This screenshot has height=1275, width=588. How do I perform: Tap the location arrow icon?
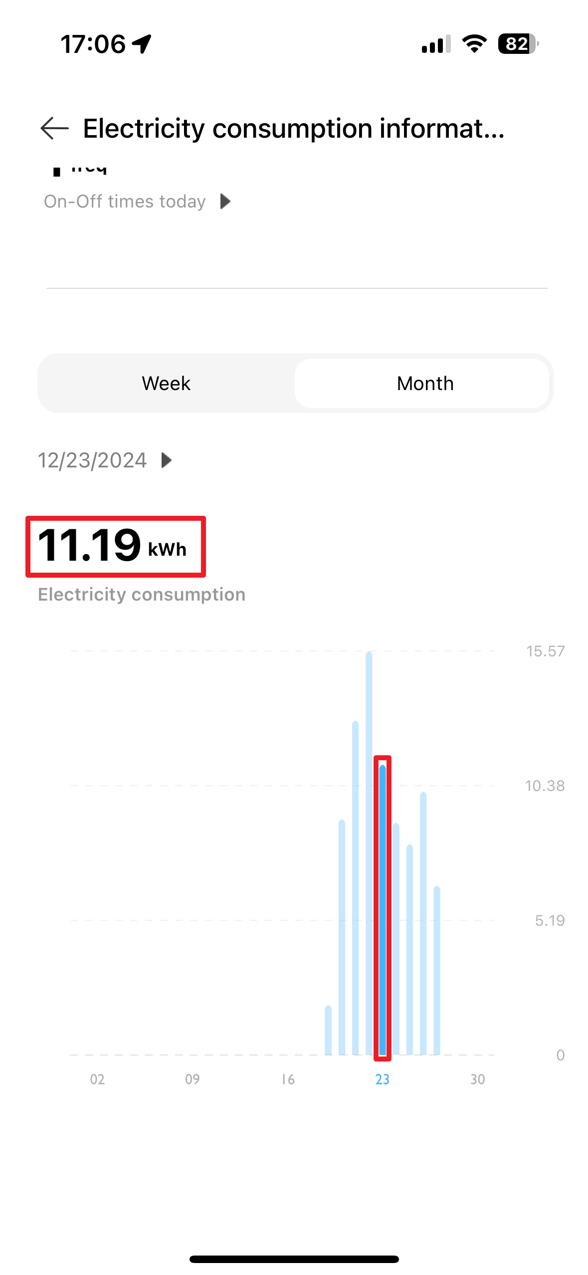pyautogui.click(x=142, y=44)
